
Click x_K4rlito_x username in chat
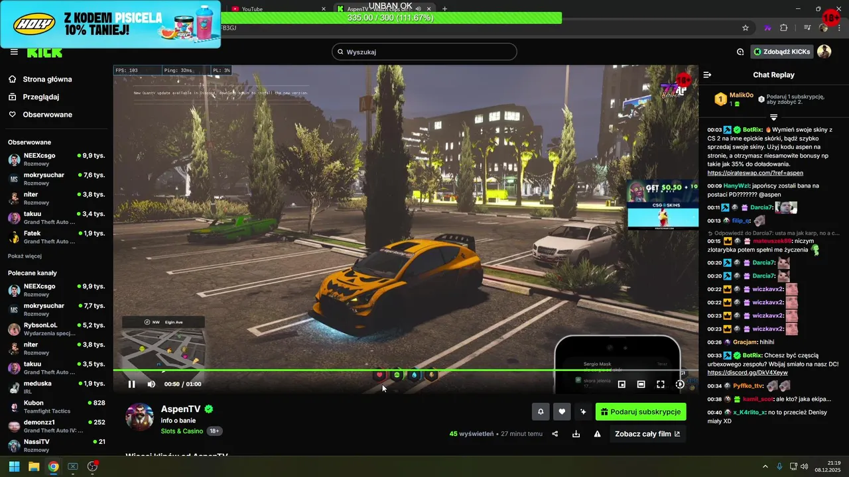click(750, 412)
